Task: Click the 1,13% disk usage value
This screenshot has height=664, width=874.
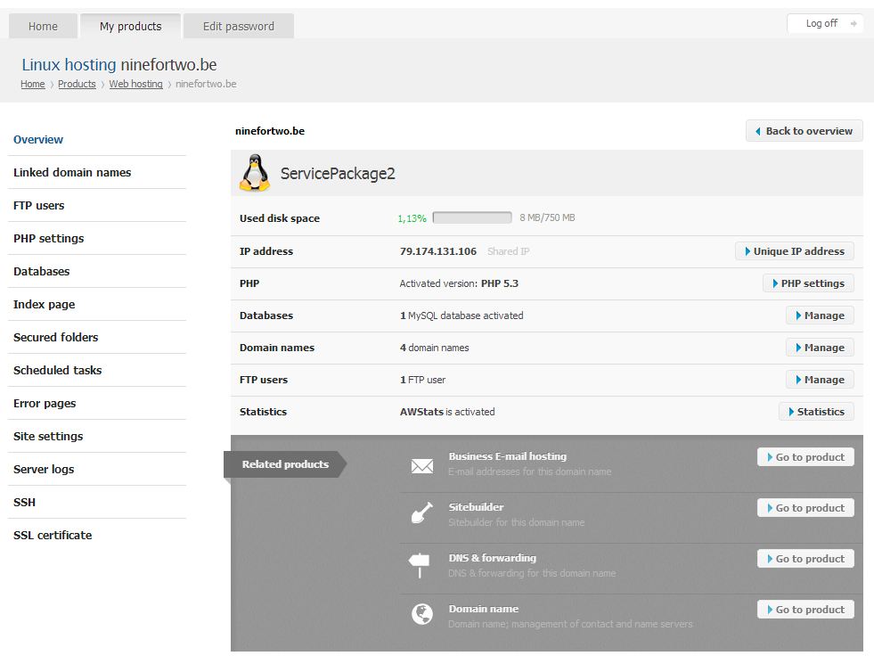Action: point(412,218)
